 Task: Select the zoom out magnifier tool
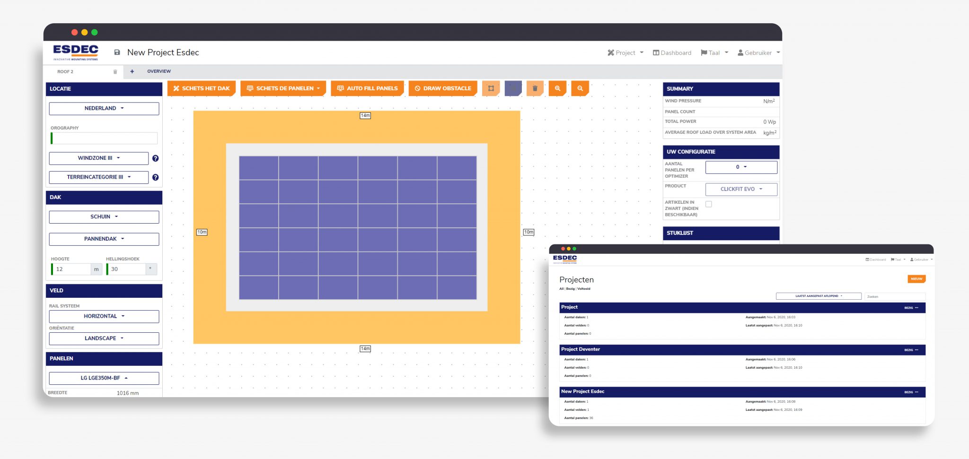[580, 88]
